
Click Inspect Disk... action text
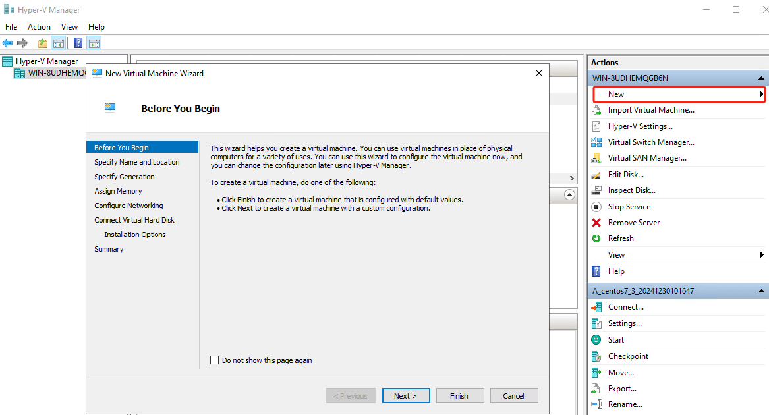coord(632,190)
